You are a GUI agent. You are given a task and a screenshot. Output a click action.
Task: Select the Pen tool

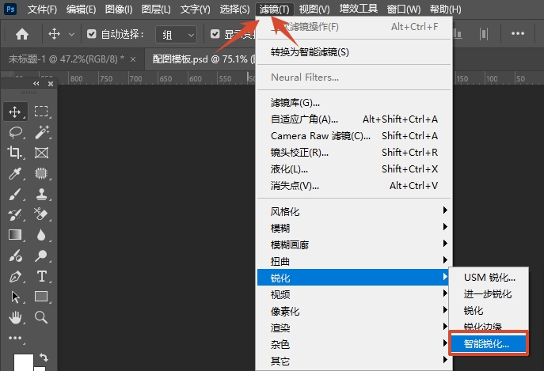(x=15, y=276)
